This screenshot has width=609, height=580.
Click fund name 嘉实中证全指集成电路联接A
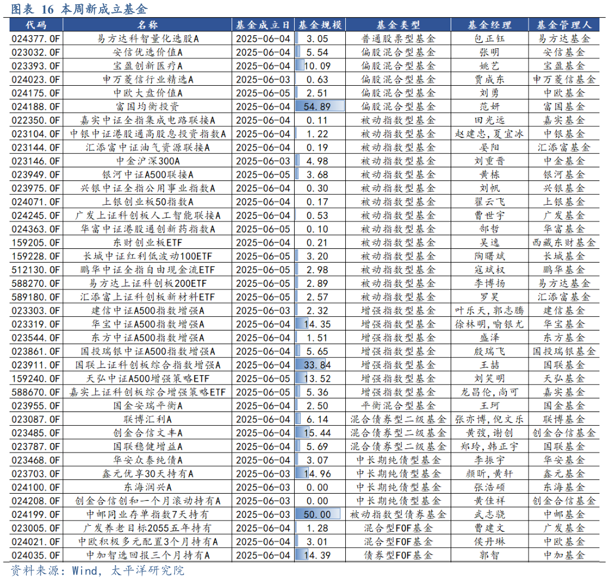[x=148, y=120]
